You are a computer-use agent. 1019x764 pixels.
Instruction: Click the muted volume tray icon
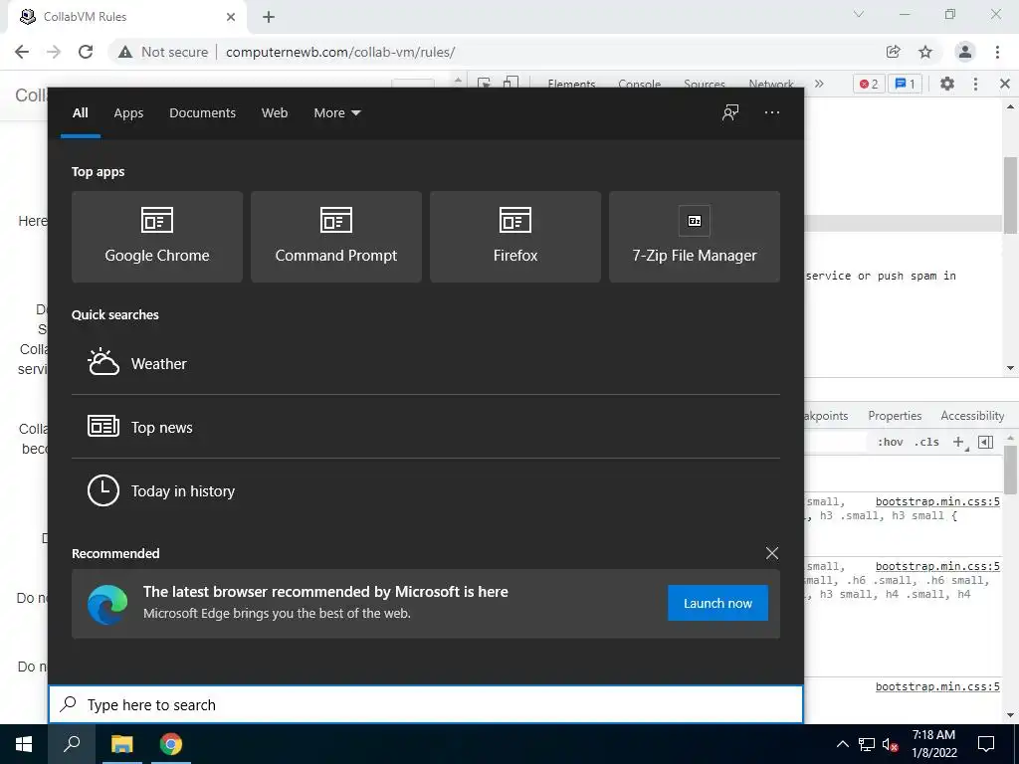pyautogui.click(x=891, y=744)
